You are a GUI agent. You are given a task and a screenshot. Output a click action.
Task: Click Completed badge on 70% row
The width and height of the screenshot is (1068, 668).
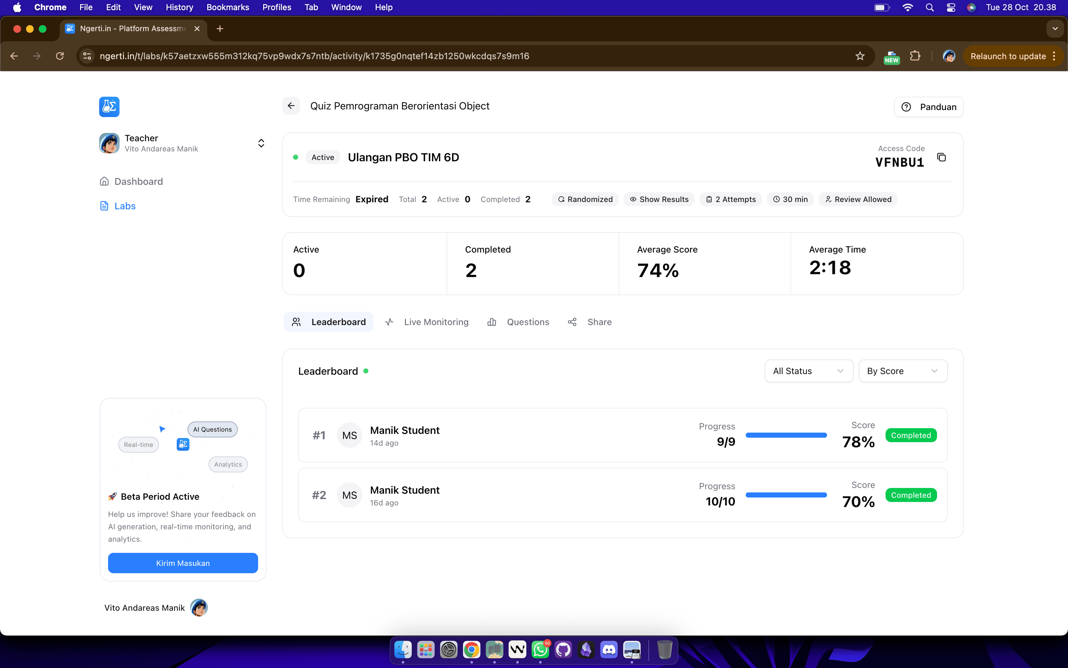[911, 495]
